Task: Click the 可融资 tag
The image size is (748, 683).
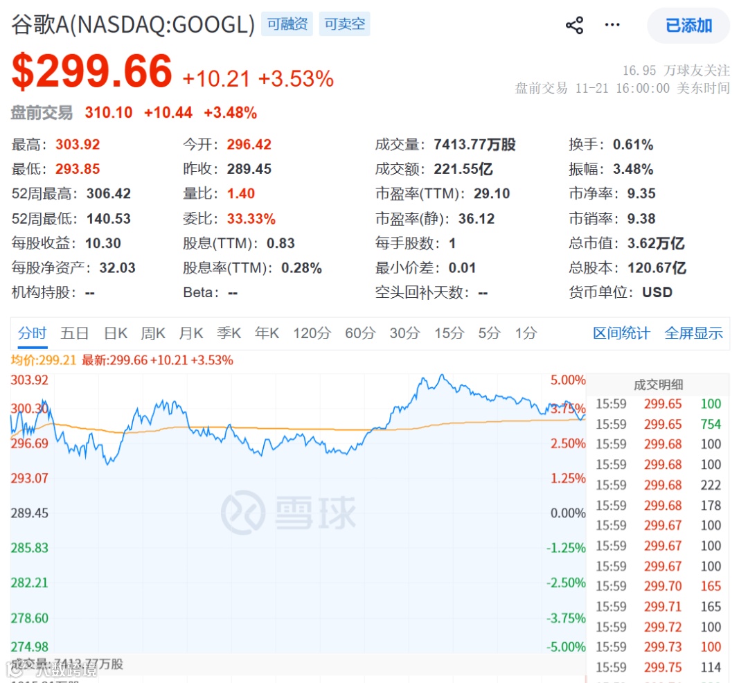Action: tap(287, 24)
